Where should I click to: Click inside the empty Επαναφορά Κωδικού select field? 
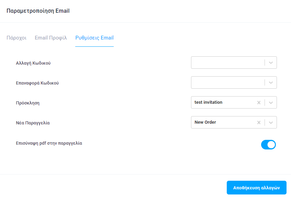pos(228,82)
